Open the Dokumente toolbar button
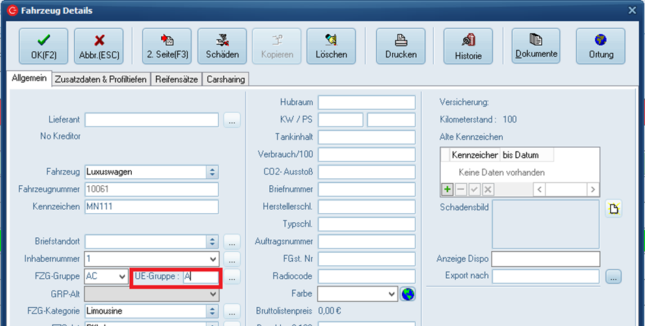This screenshot has height=326, width=645. tap(536, 46)
